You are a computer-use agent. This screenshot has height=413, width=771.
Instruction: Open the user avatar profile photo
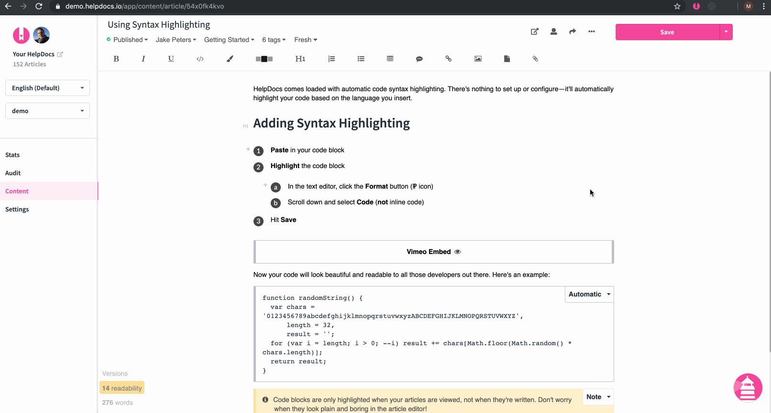[x=42, y=35]
